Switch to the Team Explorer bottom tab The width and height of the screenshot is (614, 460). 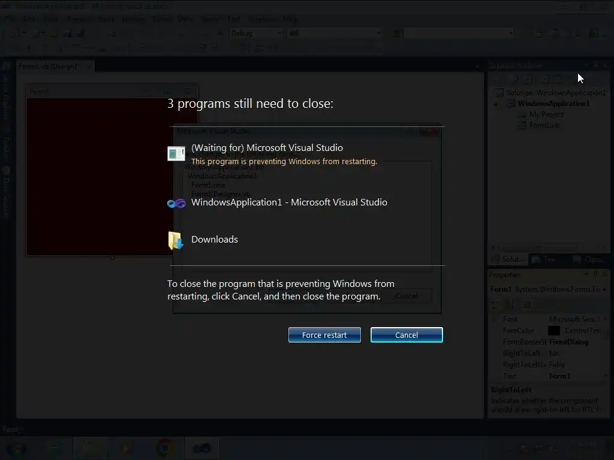[x=547, y=259]
